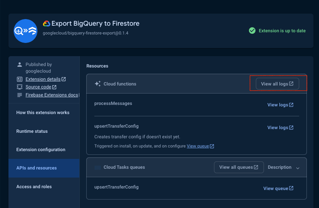Click the View all queues button
The image size is (319, 208).
click(x=239, y=167)
